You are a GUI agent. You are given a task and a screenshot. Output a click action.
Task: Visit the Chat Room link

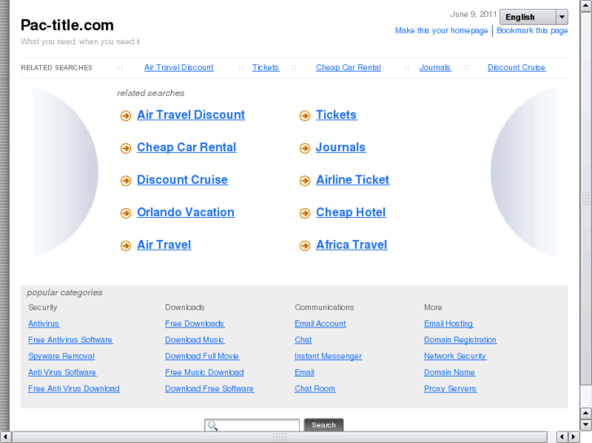[315, 389]
